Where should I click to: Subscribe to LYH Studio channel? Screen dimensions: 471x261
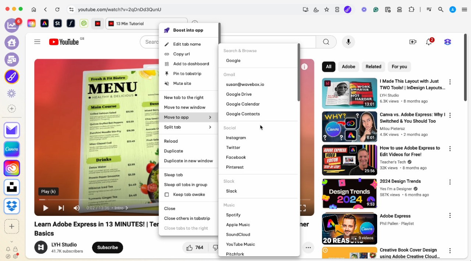point(107,247)
